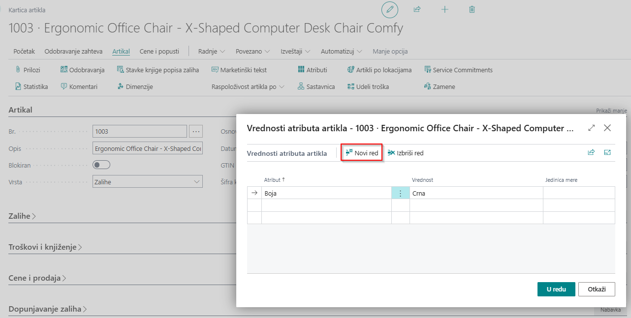Open Sastavnica action in ribbon
The width and height of the screenshot is (631, 318).
(x=316, y=87)
